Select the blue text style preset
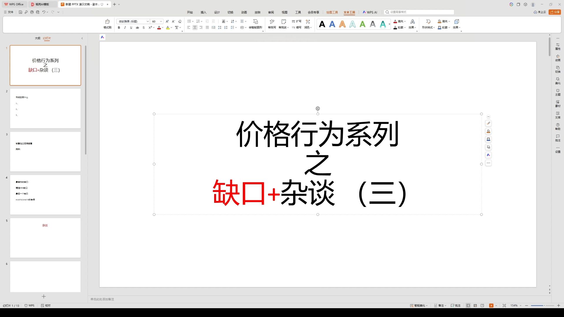The image size is (564, 317). (x=332, y=24)
